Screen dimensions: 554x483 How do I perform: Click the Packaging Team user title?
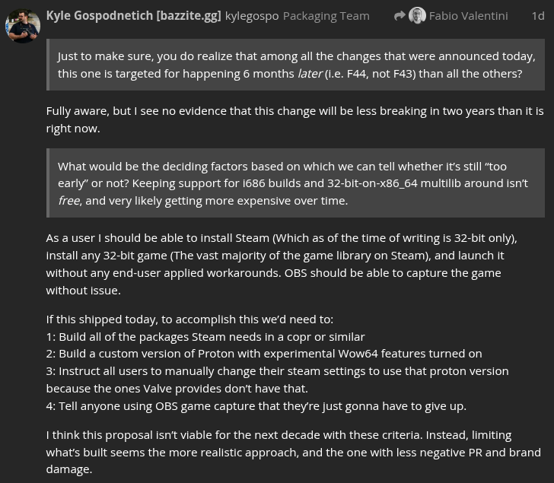click(326, 15)
